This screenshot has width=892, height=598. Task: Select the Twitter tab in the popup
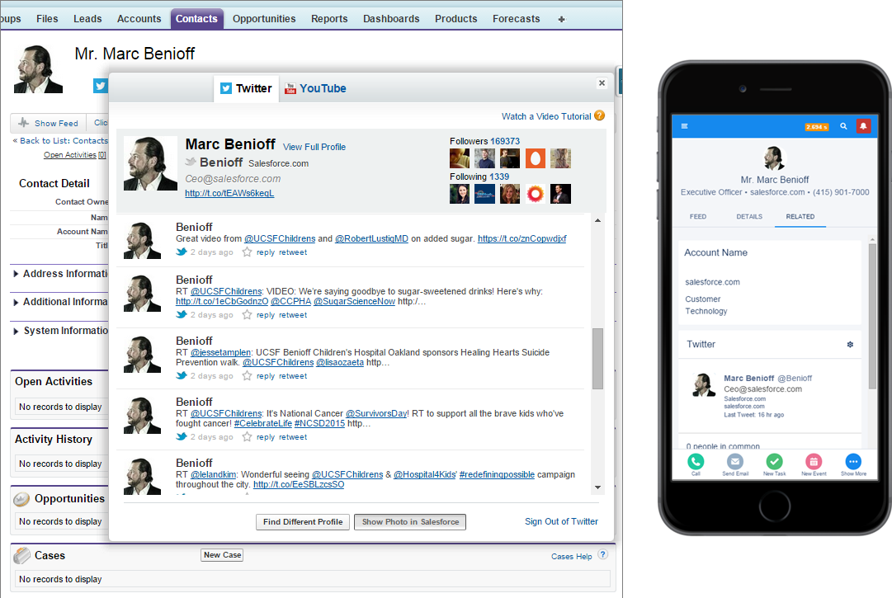(x=246, y=89)
